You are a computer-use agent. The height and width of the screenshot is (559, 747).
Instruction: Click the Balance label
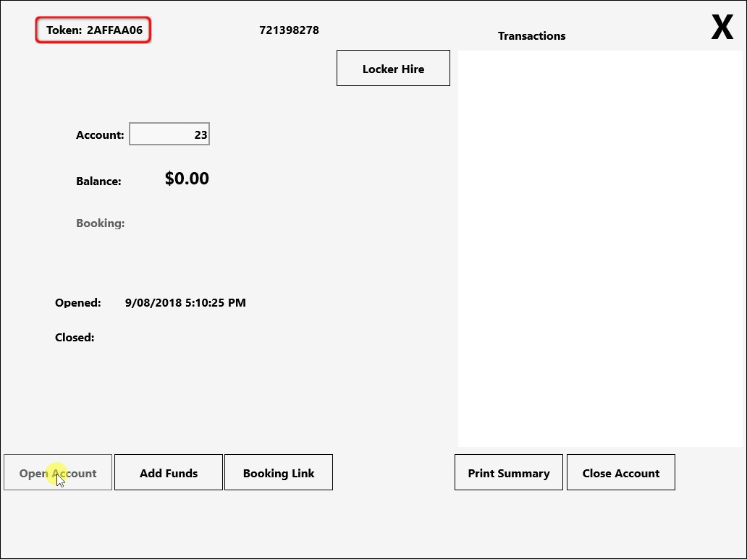pos(98,182)
